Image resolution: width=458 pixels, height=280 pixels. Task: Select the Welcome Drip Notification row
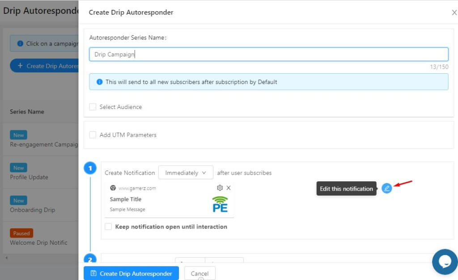[41, 238]
